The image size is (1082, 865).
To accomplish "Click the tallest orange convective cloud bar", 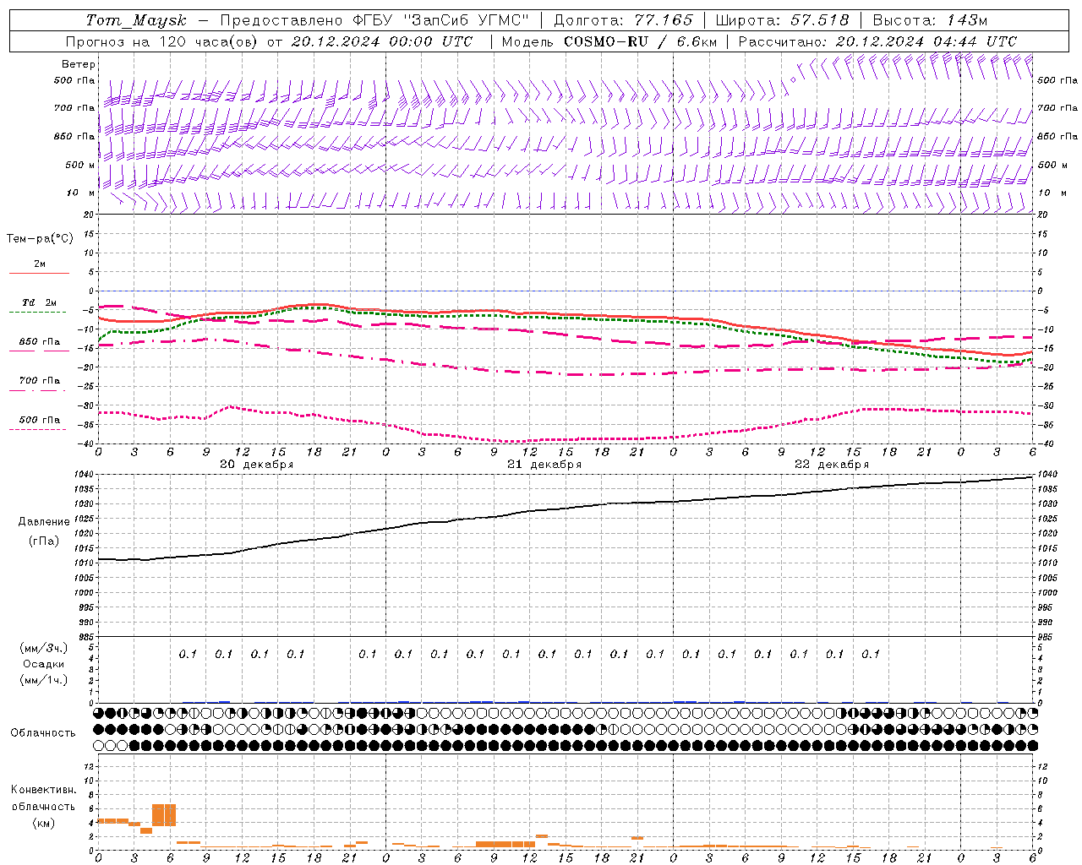I will [164, 815].
